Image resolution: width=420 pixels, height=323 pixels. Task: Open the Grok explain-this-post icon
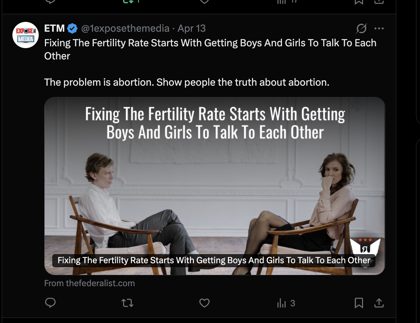pyautogui.click(x=361, y=28)
